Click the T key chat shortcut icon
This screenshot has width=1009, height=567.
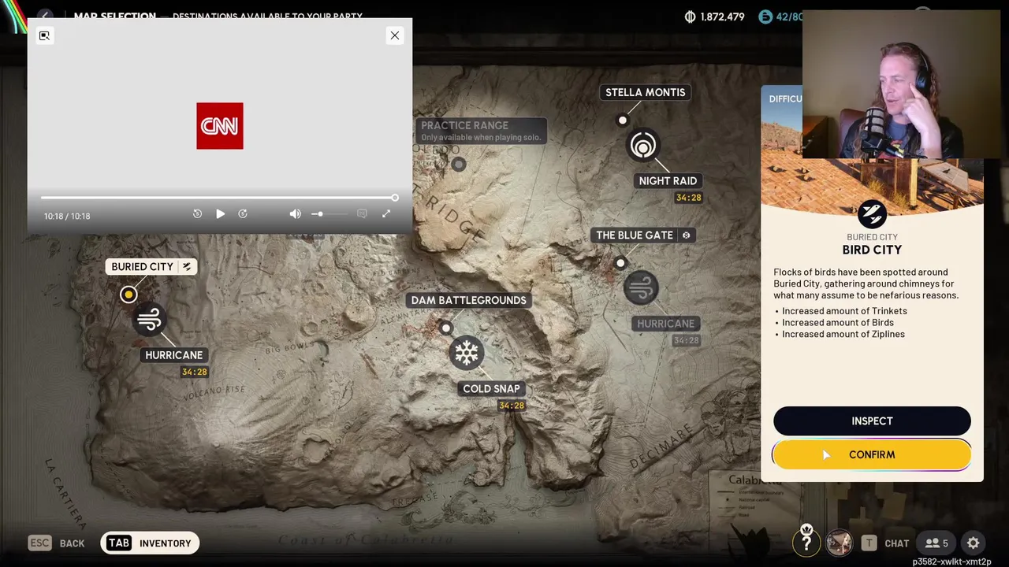point(869,543)
